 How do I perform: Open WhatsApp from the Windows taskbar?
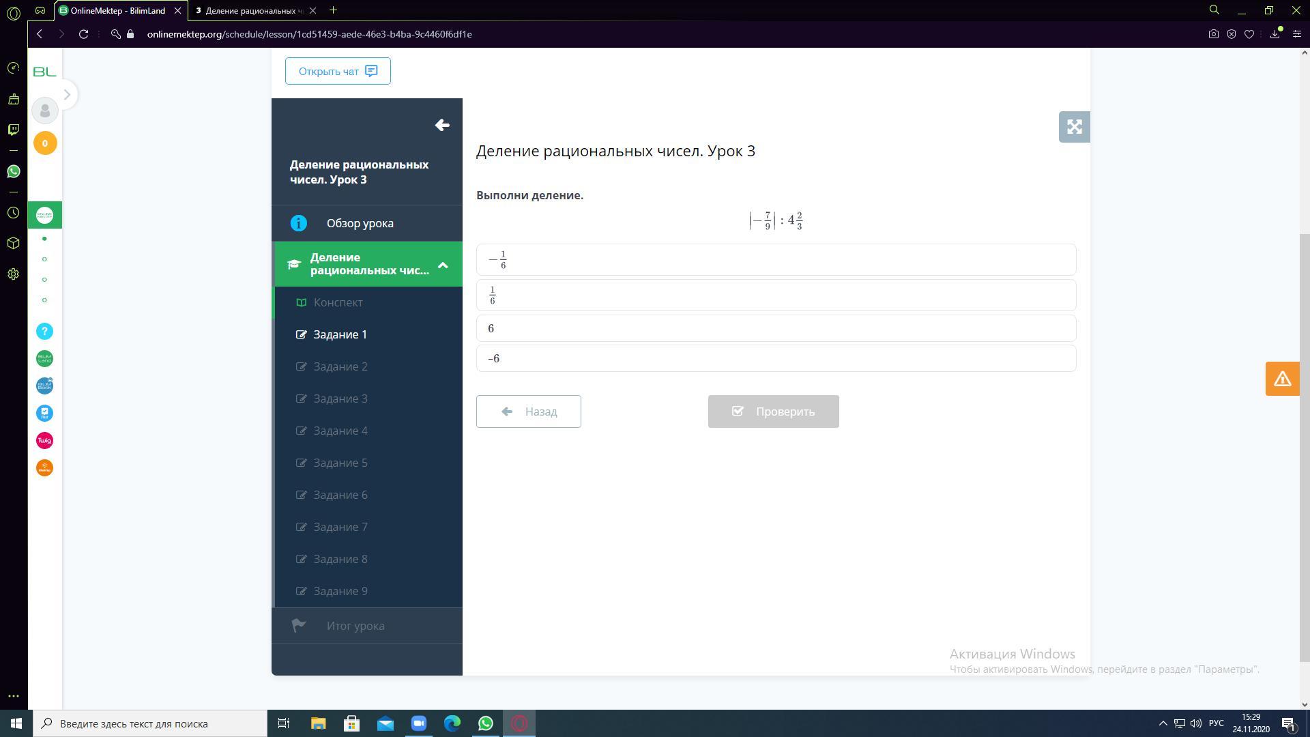(486, 723)
